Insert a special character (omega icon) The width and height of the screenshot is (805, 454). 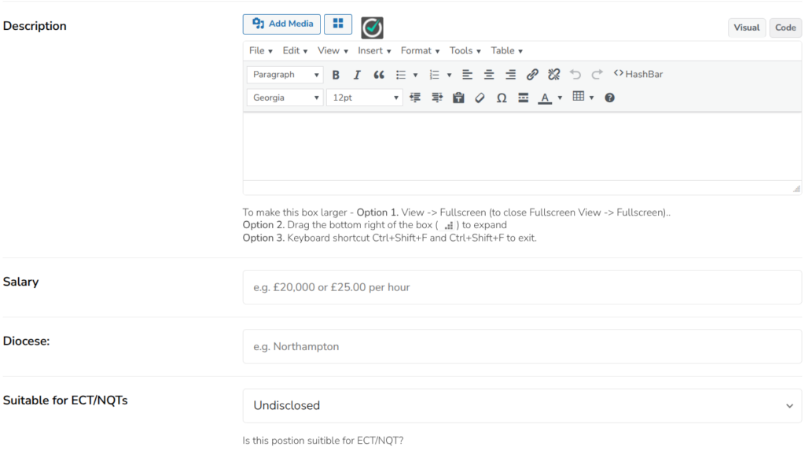(x=502, y=98)
